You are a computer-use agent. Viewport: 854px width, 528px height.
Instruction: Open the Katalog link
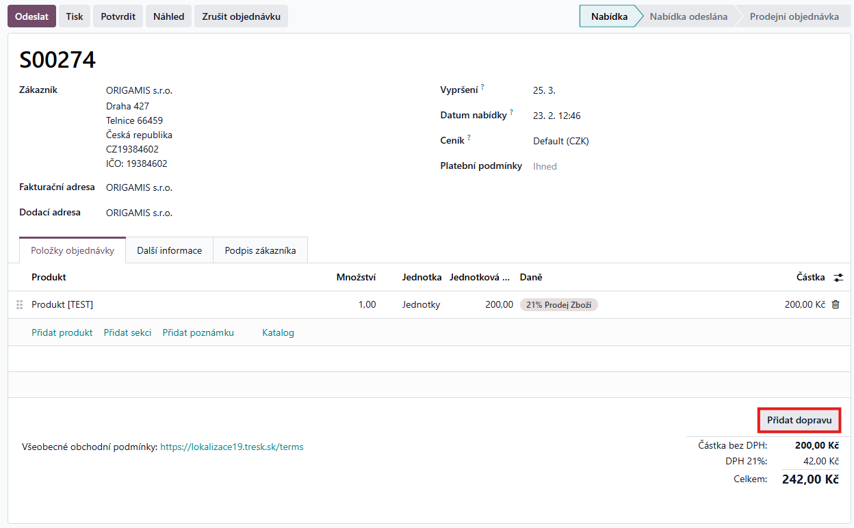[x=278, y=333]
